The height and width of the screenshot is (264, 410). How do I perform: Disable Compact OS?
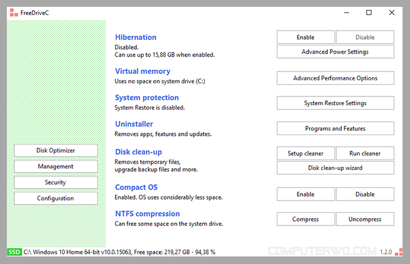coord(365,194)
